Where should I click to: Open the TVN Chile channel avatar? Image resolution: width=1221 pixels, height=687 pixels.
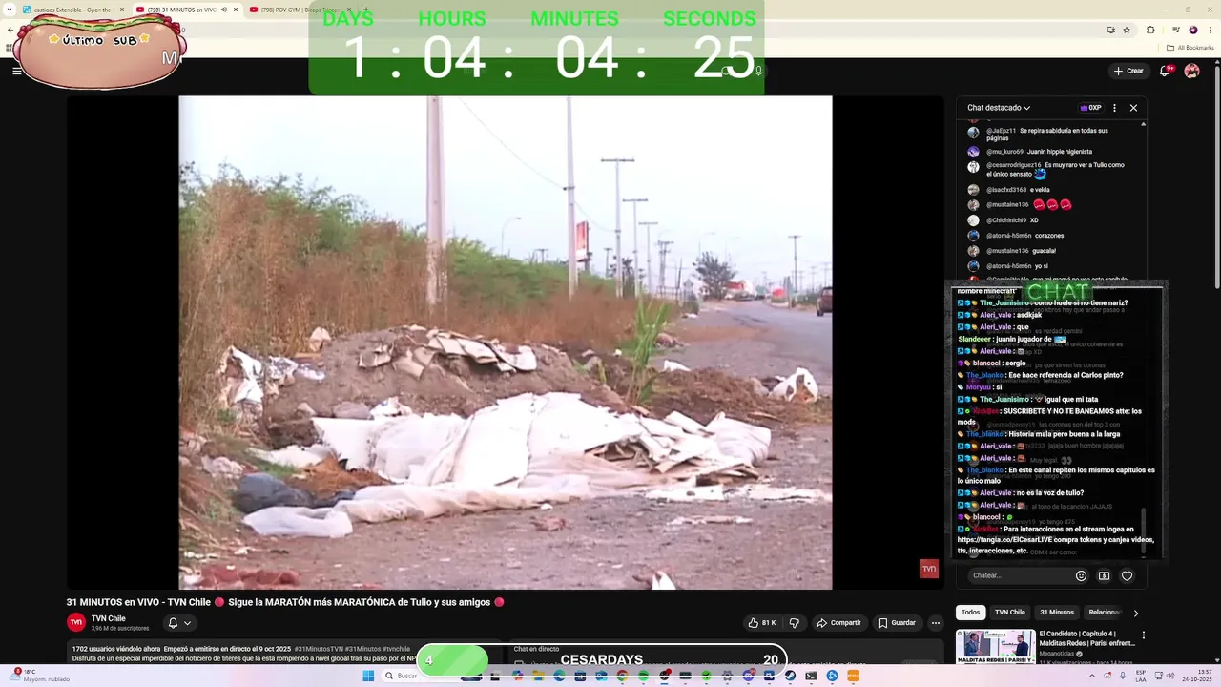point(76,622)
